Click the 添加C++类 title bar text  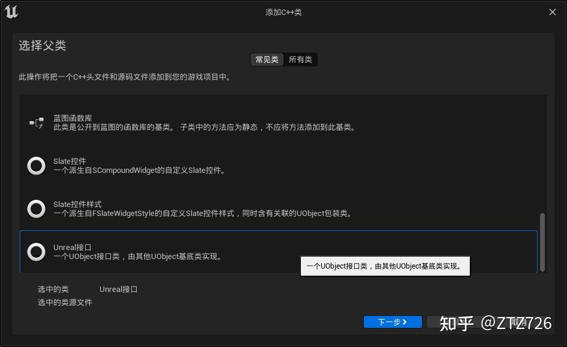(x=283, y=11)
